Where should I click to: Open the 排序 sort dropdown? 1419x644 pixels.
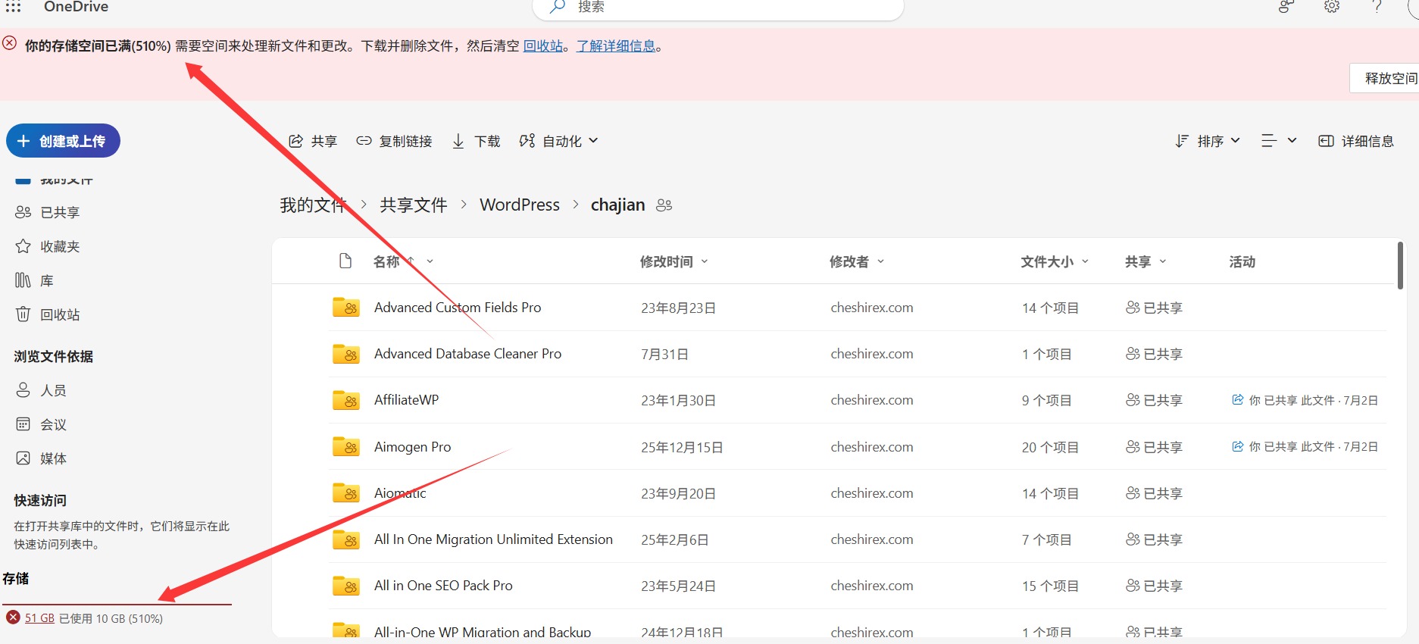(1208, 141)
